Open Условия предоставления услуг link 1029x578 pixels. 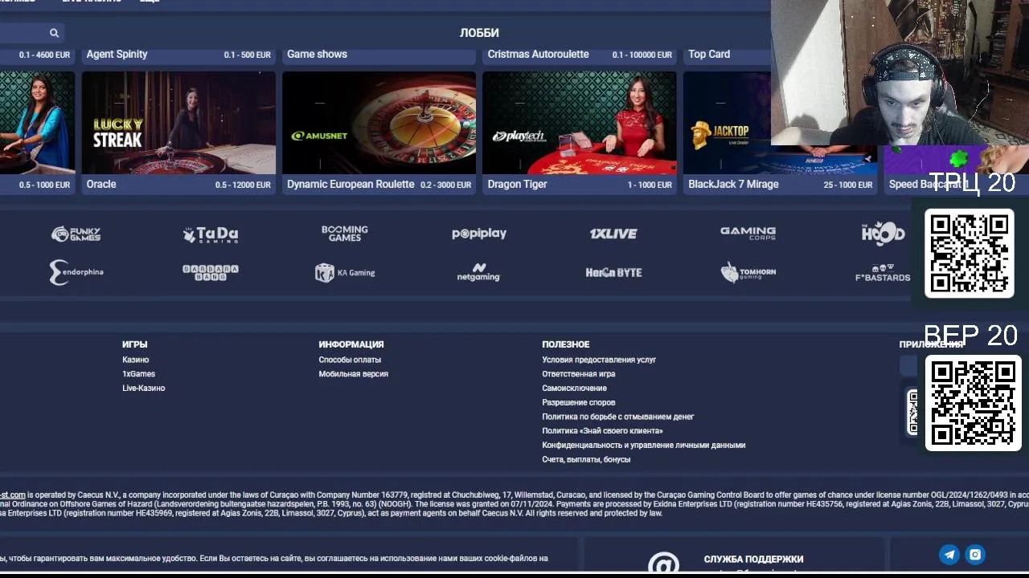coord(599,360)
